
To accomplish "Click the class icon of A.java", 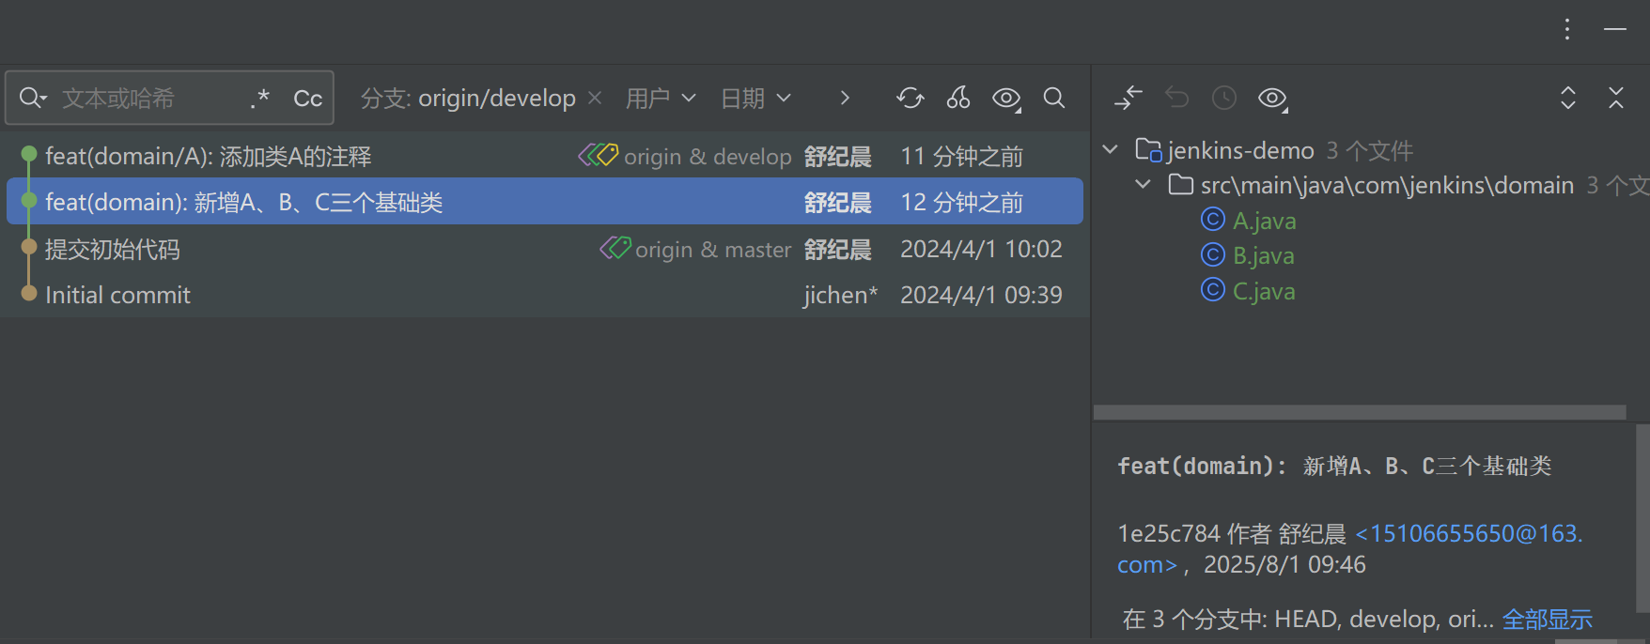I will click(x=1213, y=219).
